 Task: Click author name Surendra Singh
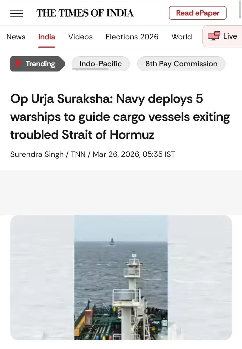(37, 154)
